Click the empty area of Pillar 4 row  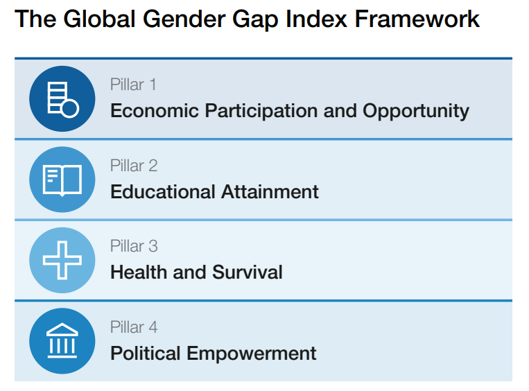pos(415,341)
